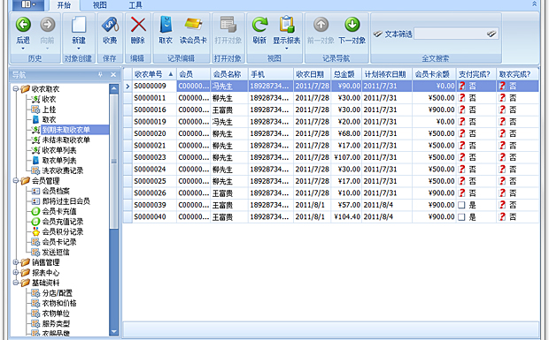Collapse the 收衣取衣 tree folder
549x340 pixels.
click(x=15, y=89)
